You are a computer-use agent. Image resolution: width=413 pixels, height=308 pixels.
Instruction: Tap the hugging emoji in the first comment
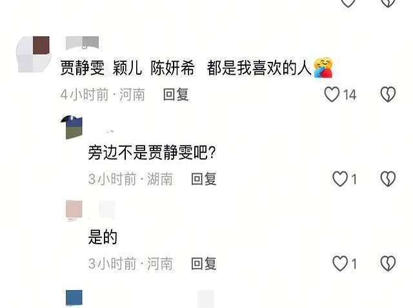coord(323,68)
